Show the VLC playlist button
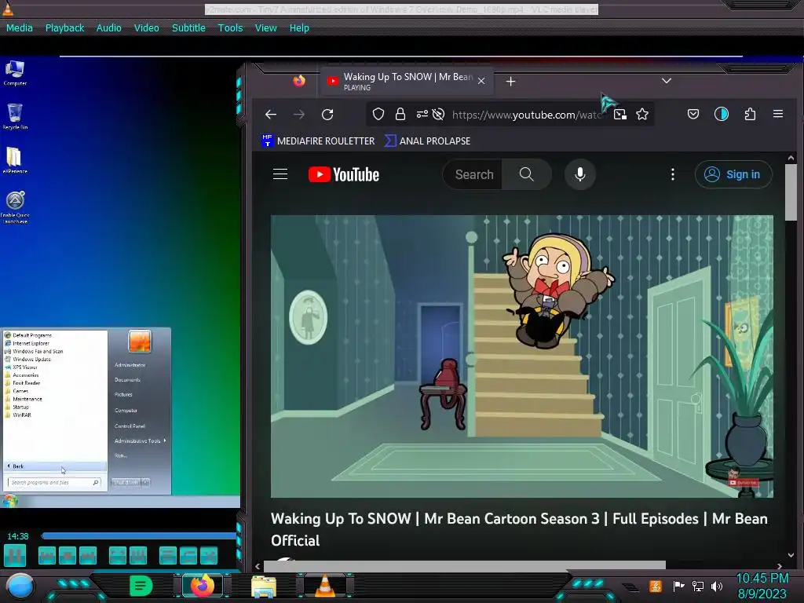The width and height of the screenshot is (804, 603). pyautogui.click(x=168, y=555)
